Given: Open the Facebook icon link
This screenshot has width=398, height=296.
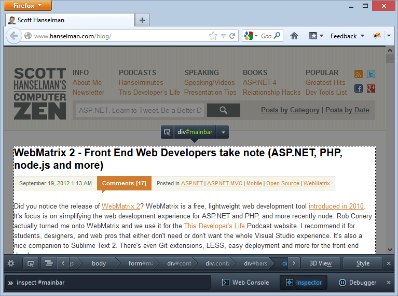Looking at the screenshot, I should point(359,88).
